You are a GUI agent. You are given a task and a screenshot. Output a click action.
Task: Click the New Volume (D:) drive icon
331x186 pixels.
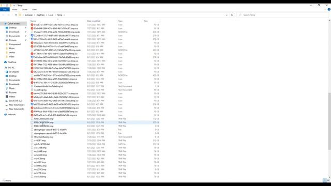click(7, 105)
